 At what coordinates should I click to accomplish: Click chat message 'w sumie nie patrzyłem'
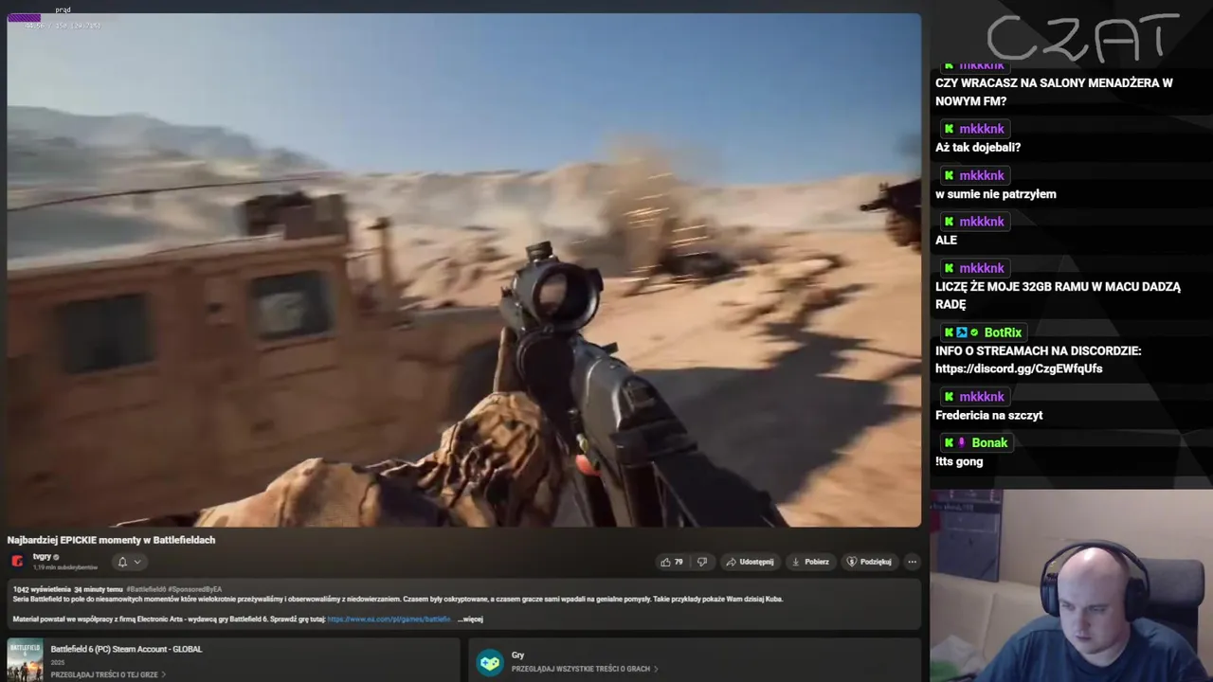pos(995,194)
